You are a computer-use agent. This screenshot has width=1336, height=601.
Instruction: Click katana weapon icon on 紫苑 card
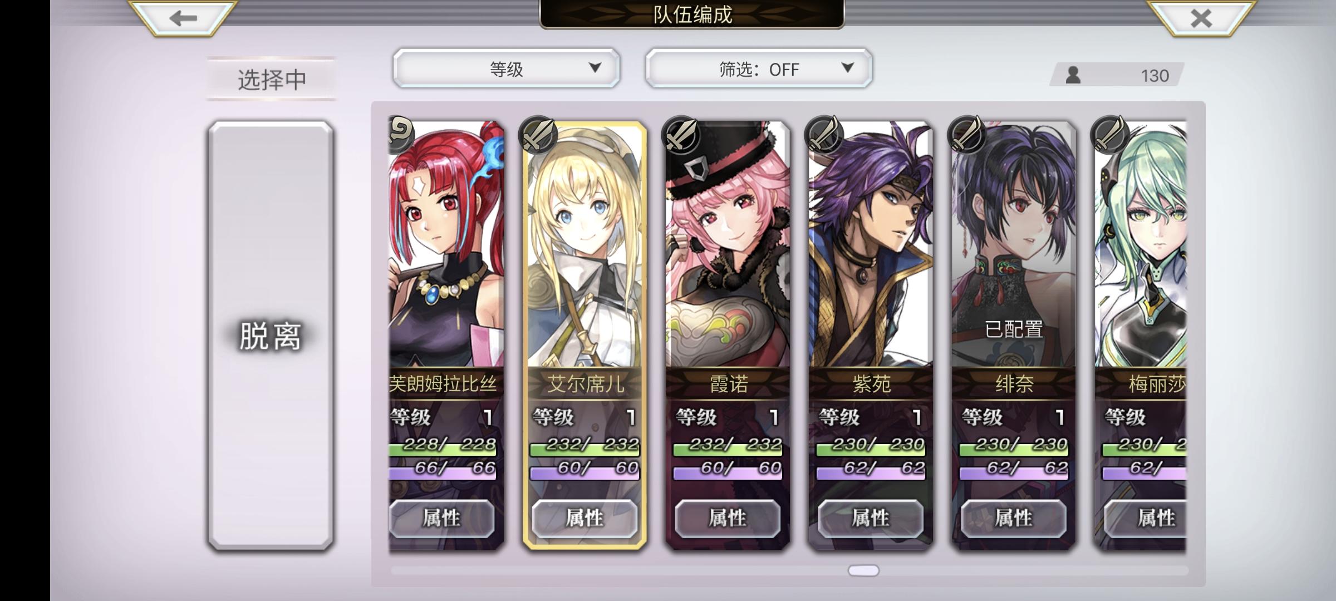(x=824, y=135)
